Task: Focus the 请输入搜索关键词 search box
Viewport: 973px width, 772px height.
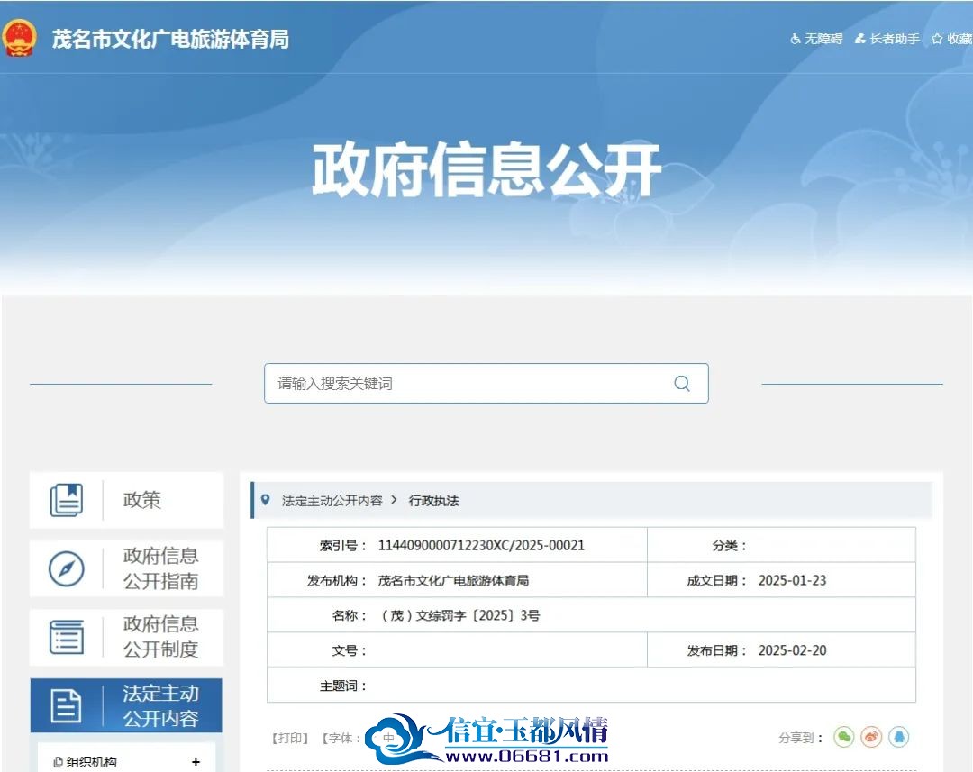Action: 486,384
